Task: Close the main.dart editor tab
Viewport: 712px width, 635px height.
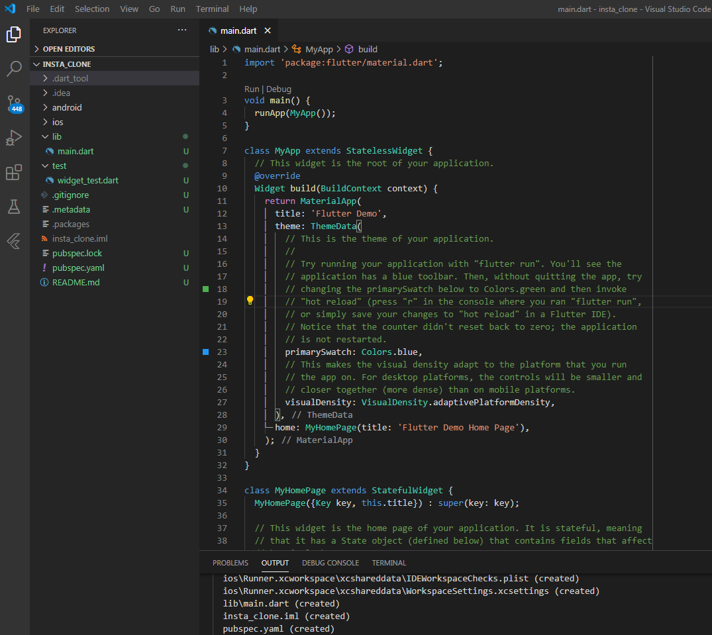Action: [x=268, y=30]
